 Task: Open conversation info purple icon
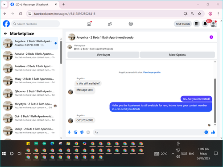click(x=211, y=37)
